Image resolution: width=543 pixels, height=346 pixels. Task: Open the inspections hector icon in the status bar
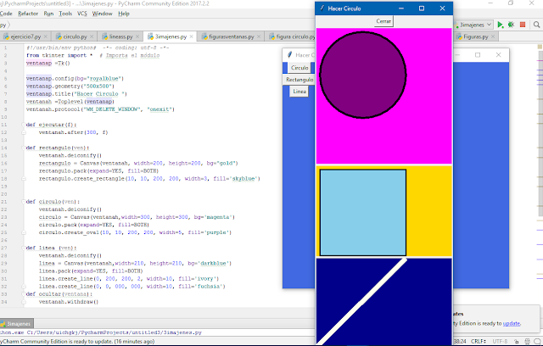coord(528,341)
